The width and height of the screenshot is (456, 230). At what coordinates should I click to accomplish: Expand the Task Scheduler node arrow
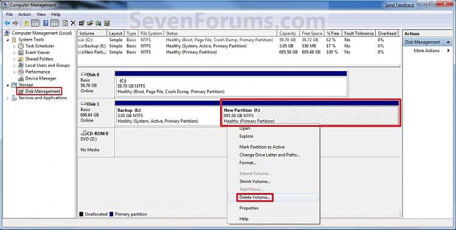(x=15, y=46)
